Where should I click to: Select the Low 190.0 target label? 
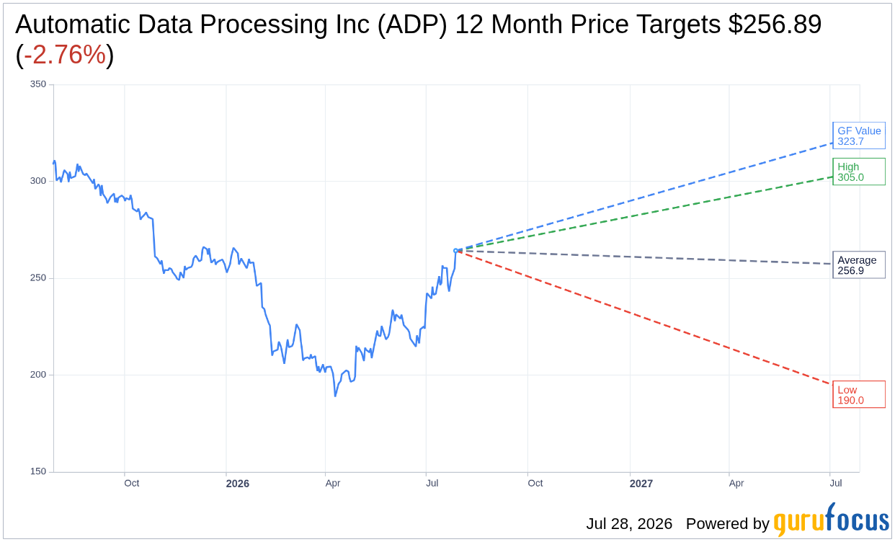pos(858,394)
